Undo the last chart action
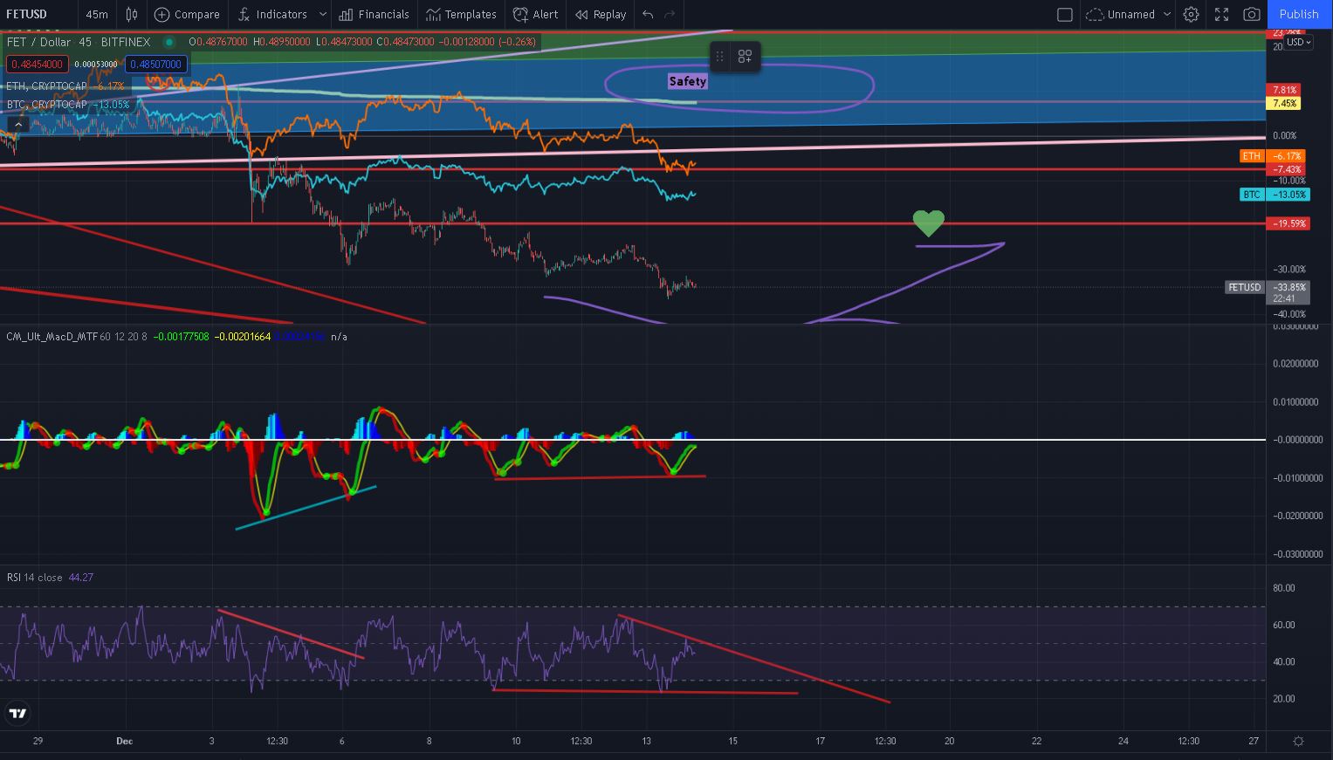 (647, 14)
